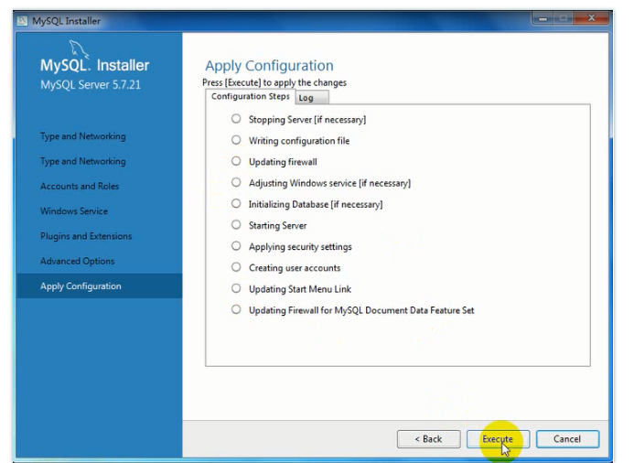Click the Initializing Database step circle
The image size is (634, 463).
236,203
